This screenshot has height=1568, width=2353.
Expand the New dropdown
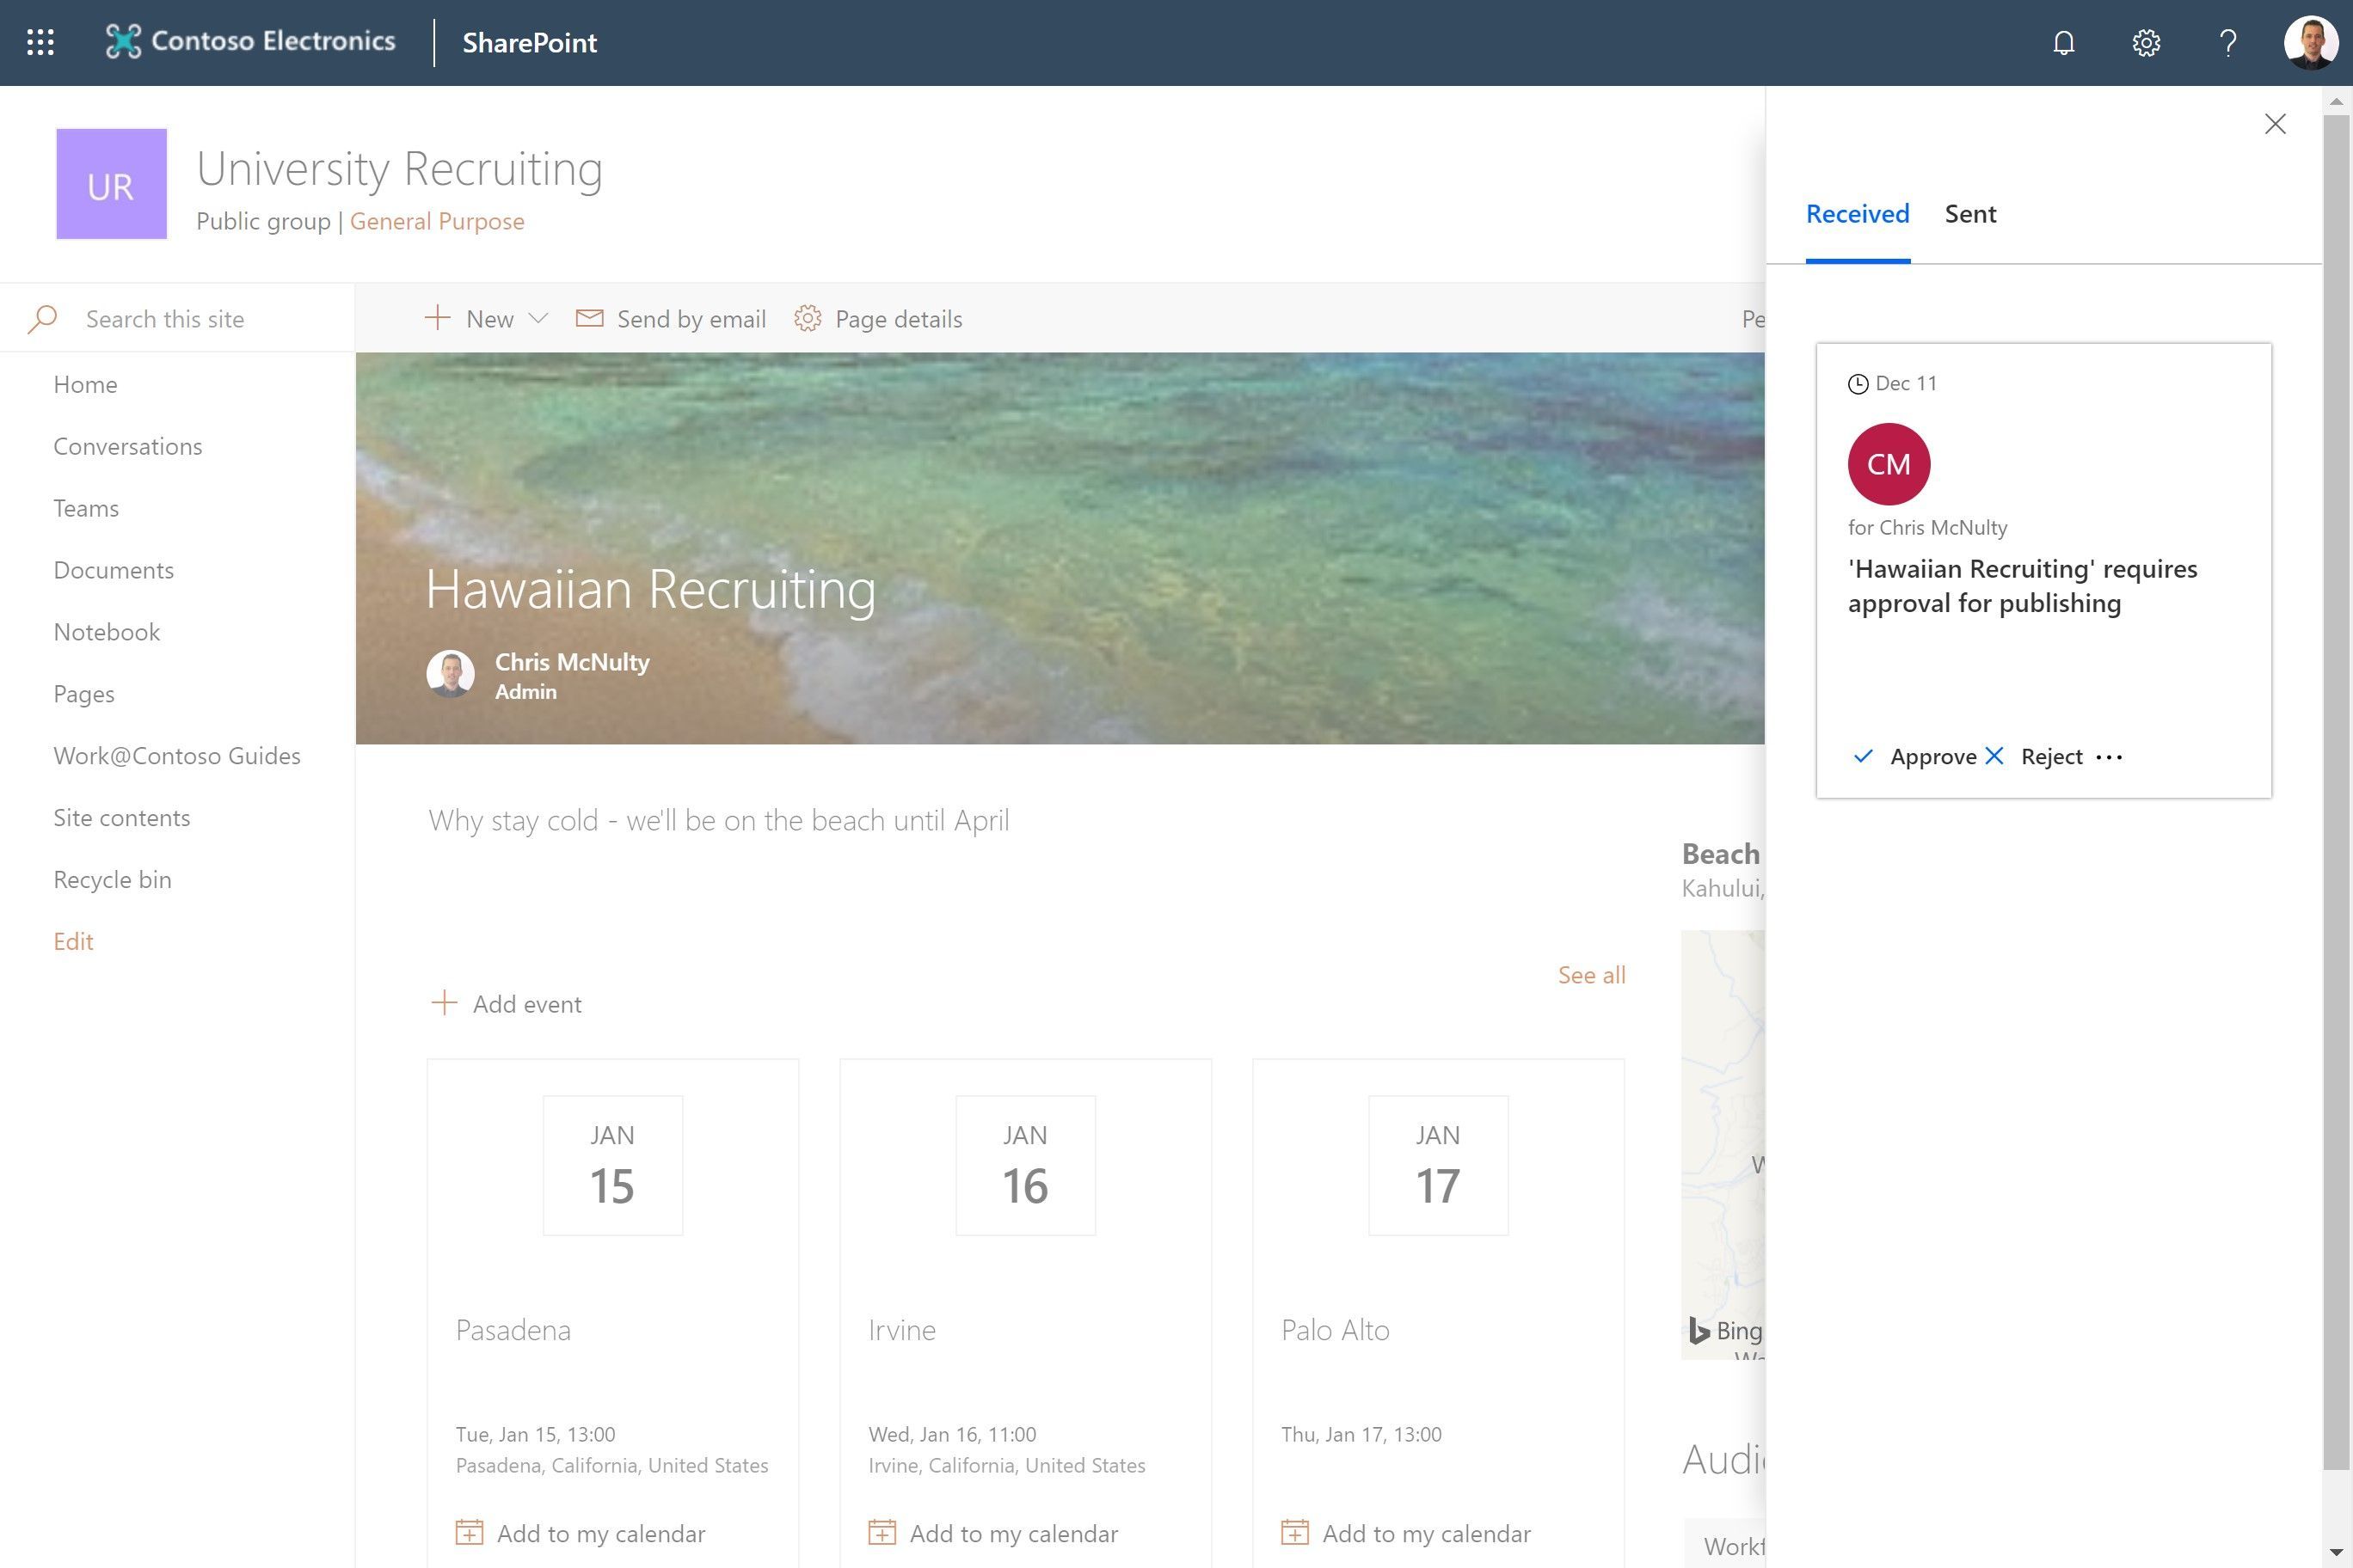coord(538,318)
